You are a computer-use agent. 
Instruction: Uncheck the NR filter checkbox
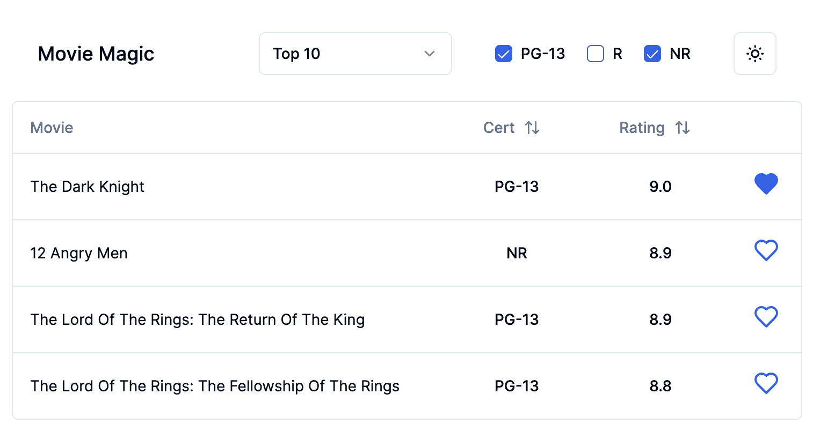[x=652, y=54]
